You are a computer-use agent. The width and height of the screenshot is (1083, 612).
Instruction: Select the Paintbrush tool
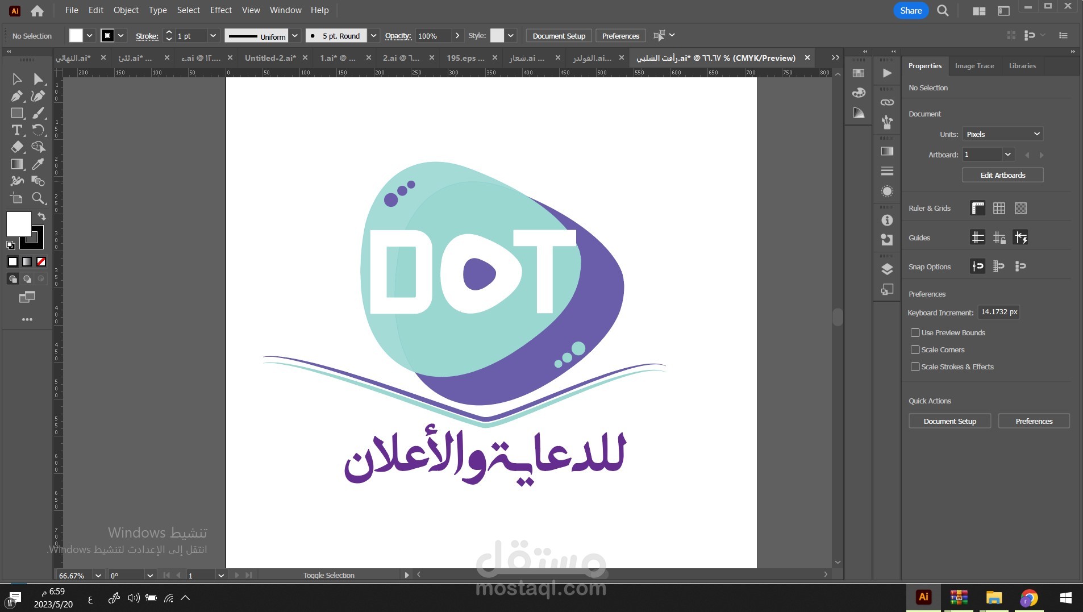pos(38,113)
